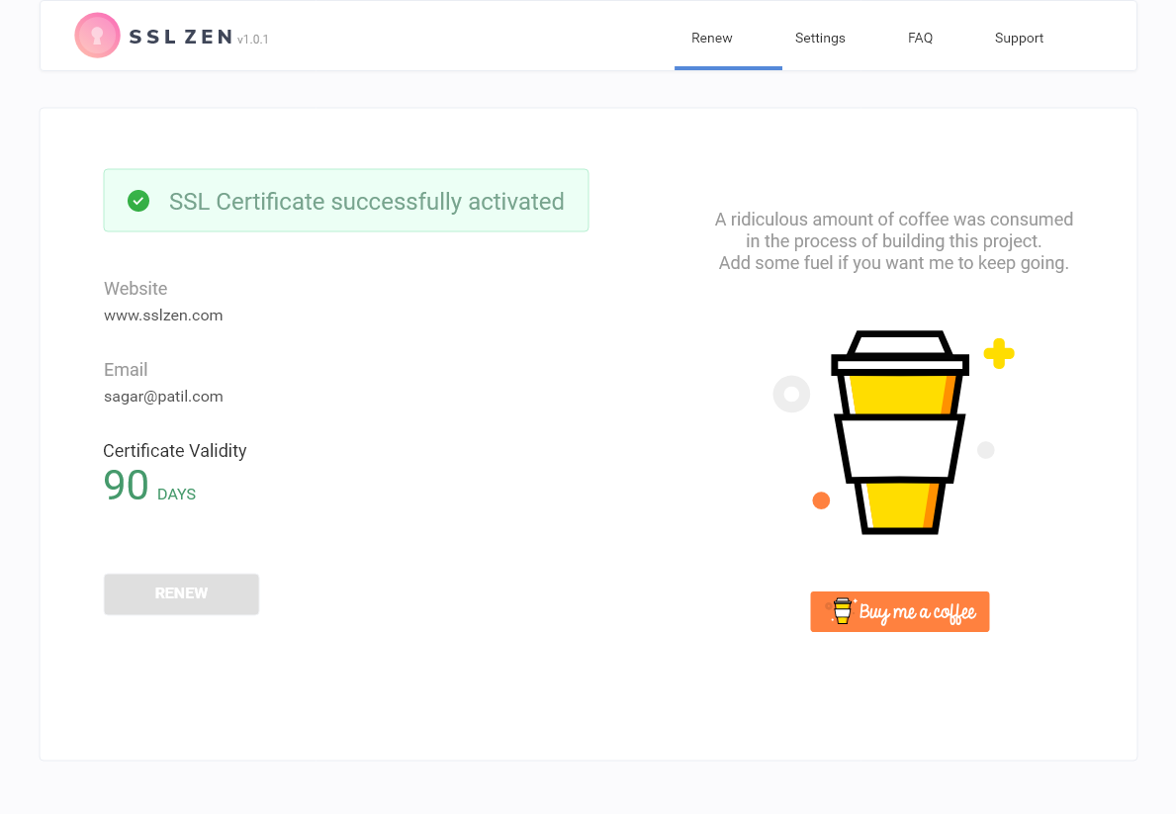This screenshot has height=814, width=1176.
Task: Switch to the Renew tab
Action: (x=711, y=38)
